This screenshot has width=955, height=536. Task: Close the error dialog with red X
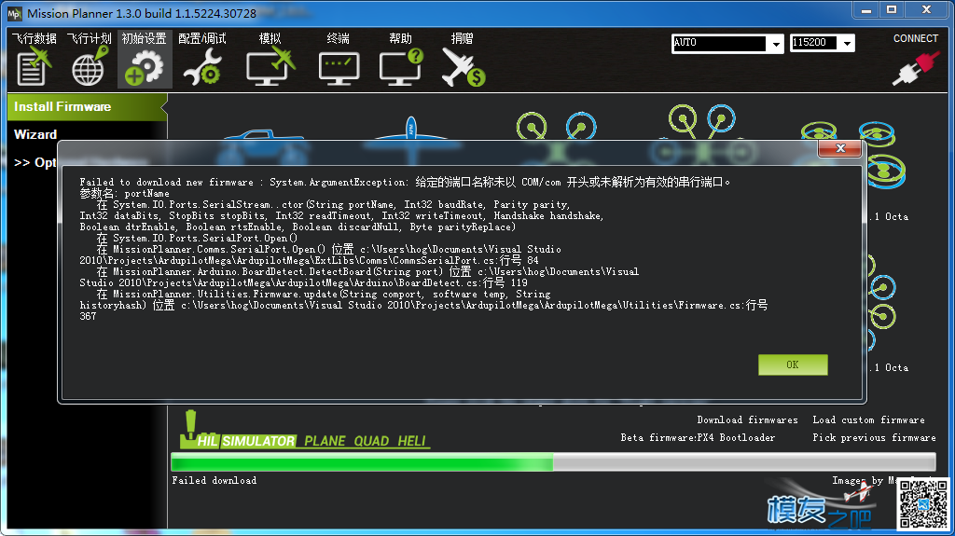pos(840,148)
